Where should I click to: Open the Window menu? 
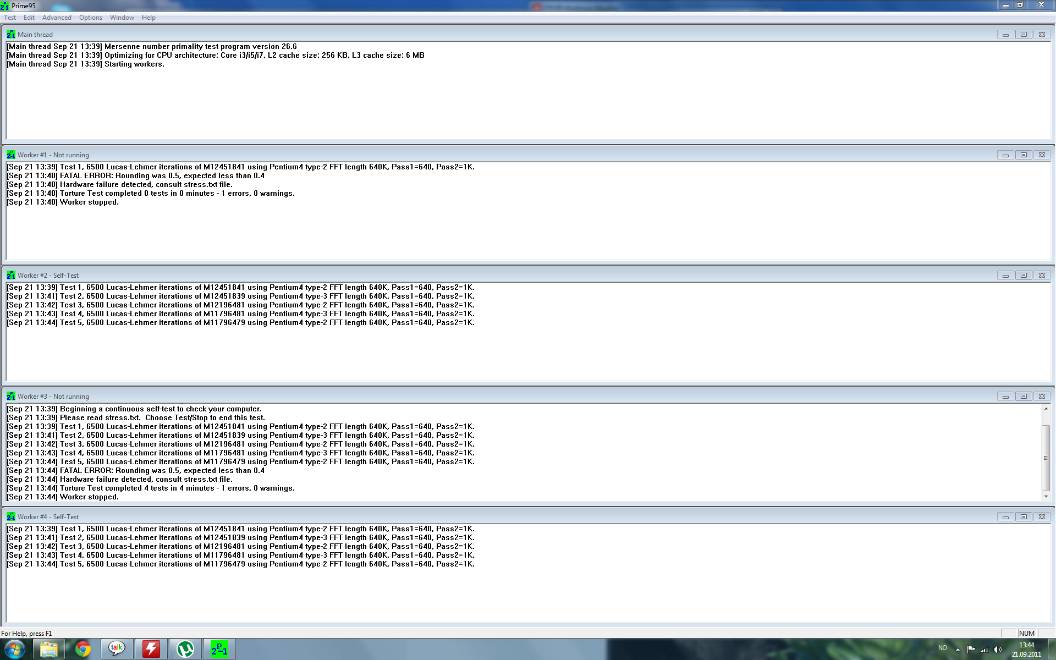[122, 18]
